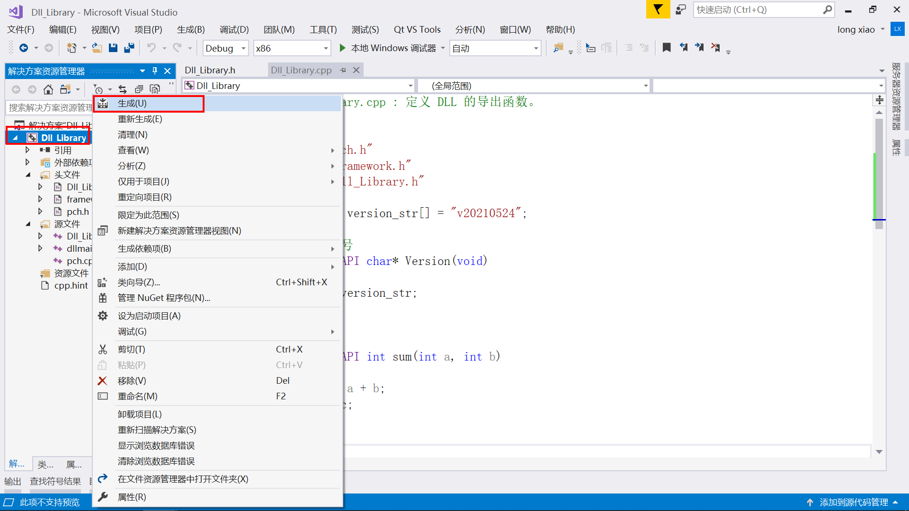909x511 pixels.
Task: Click 属性(R) in the context menu
Action: pyautogui.click(x=132, y=497)
